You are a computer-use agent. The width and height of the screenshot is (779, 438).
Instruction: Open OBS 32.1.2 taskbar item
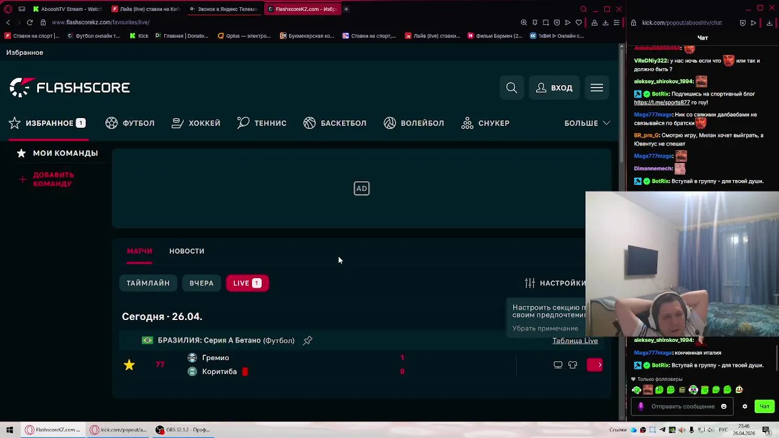click(x=183, y=430)
